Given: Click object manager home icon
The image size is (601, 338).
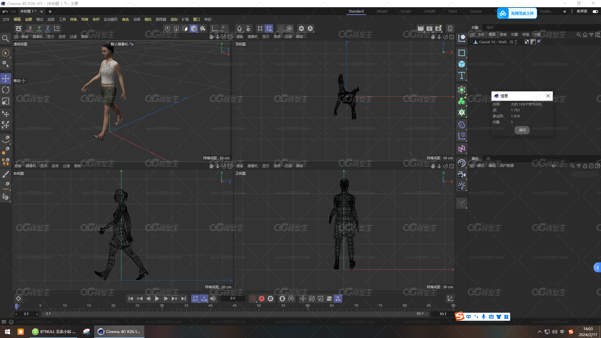Looking at the screenshot, I should point(585,35).
